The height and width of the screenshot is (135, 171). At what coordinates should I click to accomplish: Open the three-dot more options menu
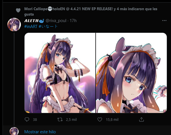[164, 21]
